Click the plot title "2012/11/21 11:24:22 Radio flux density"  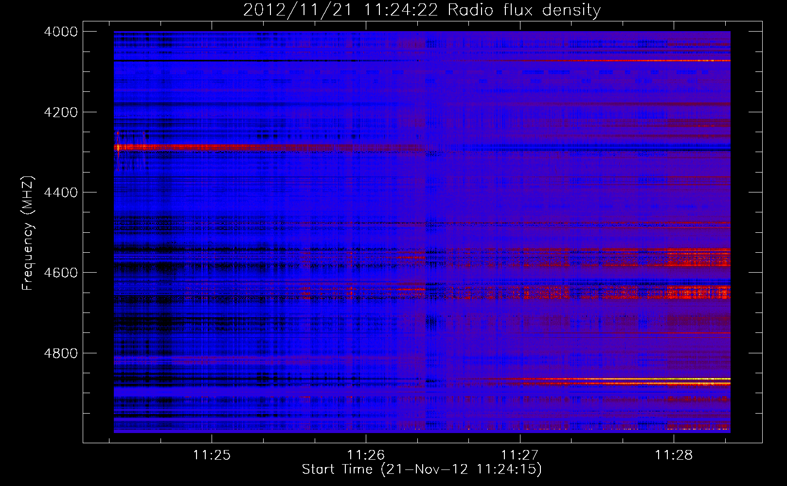point(422,10)
